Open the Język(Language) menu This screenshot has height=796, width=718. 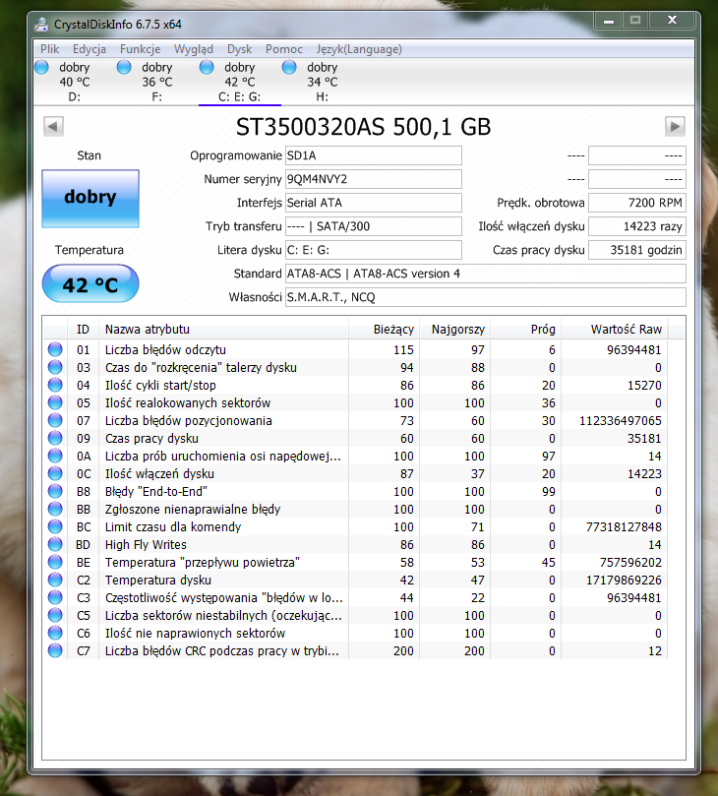coord(359,49)
